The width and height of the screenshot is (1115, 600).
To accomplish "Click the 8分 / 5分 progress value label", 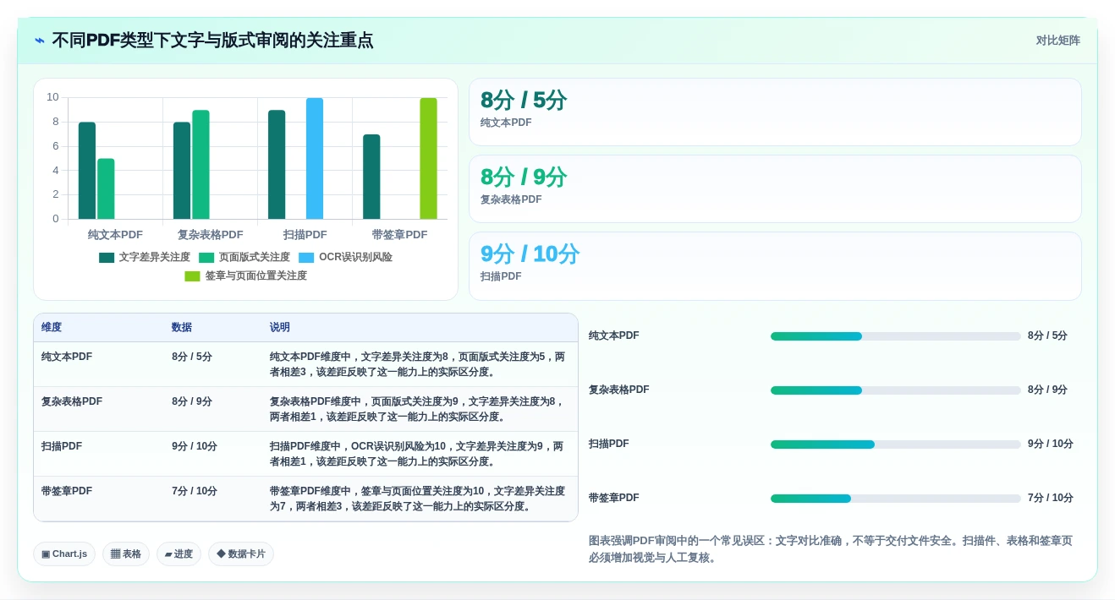I will [x=1047, y=336].
